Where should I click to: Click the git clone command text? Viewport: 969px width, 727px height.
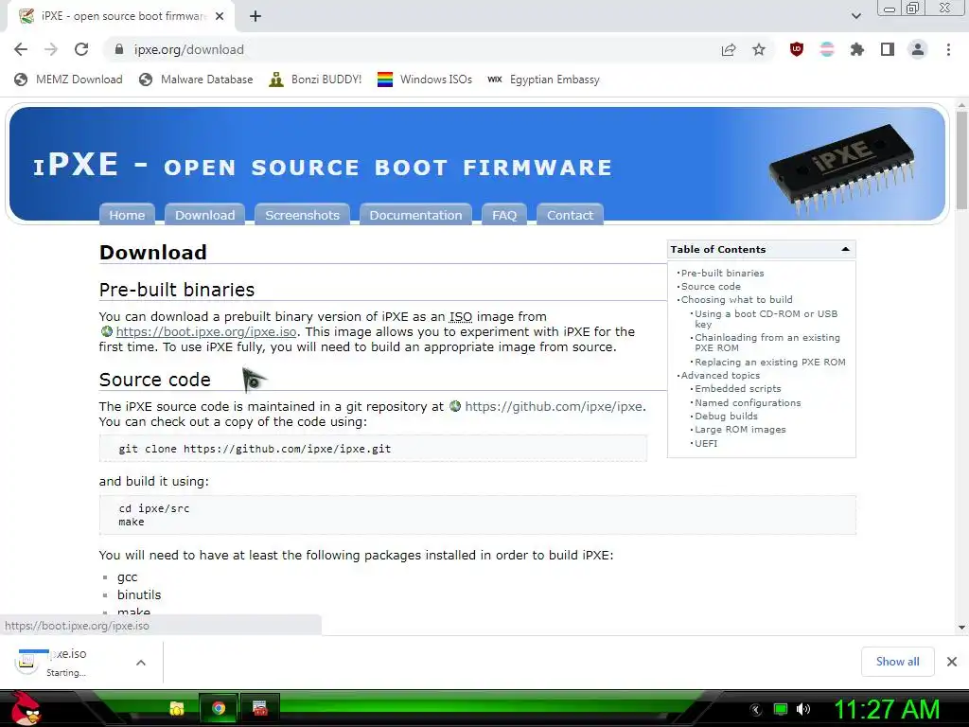click(x=255, y=449)
